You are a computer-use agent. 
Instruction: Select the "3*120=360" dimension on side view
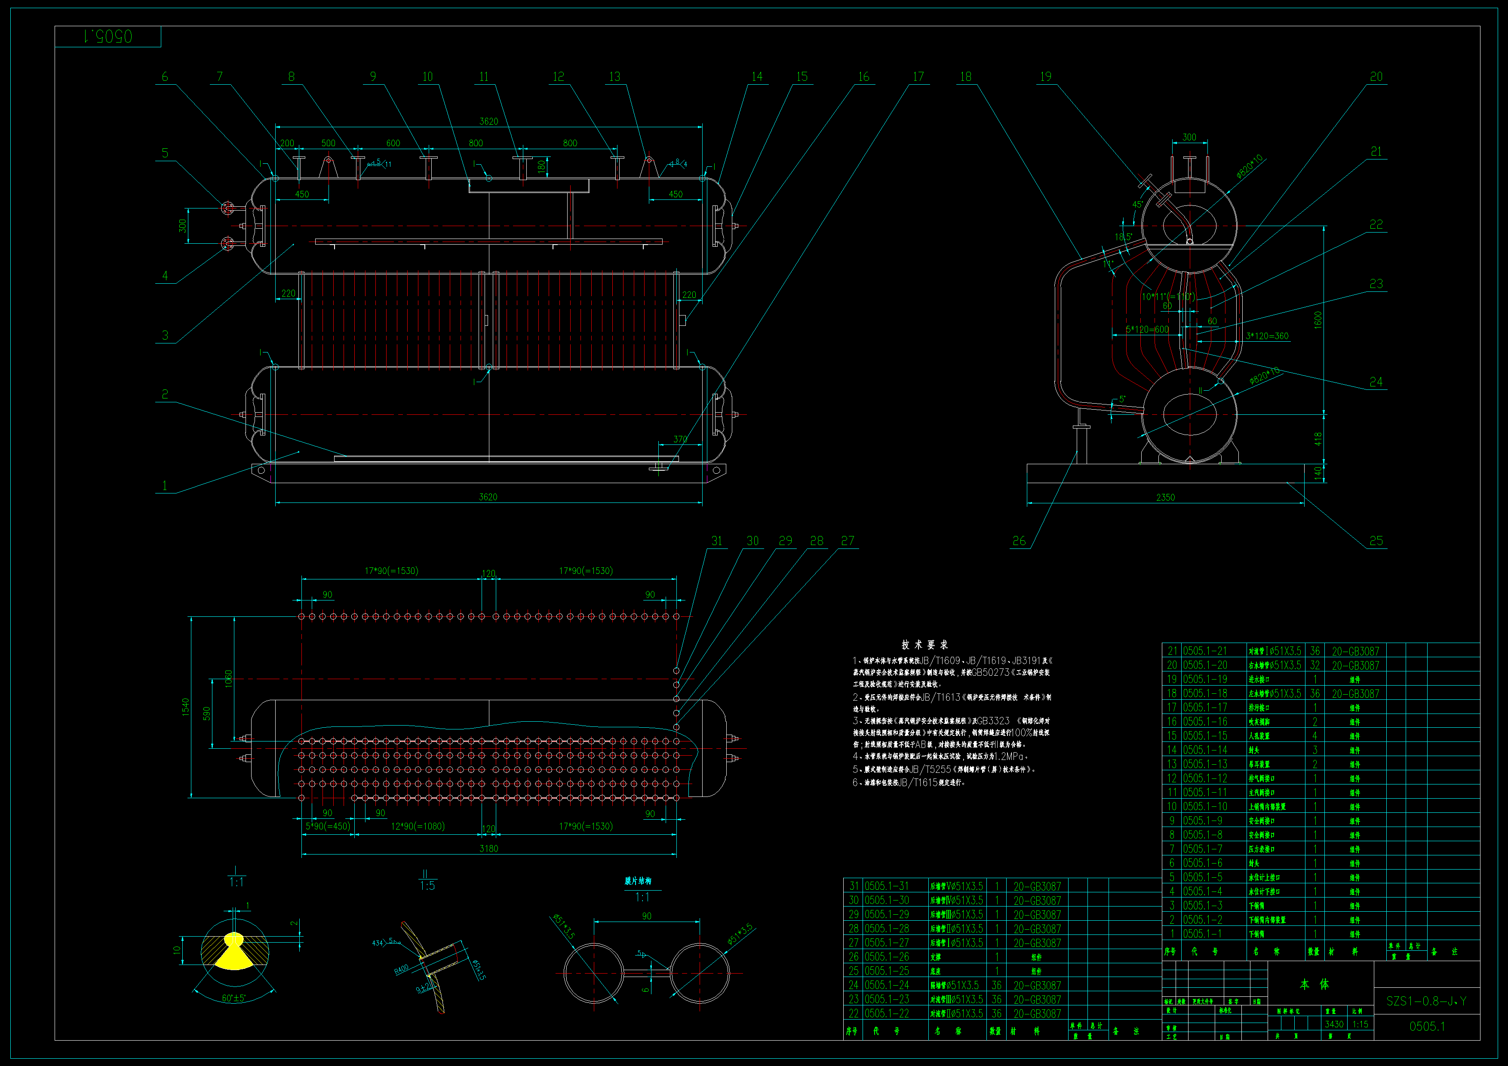pos(1267,335)
